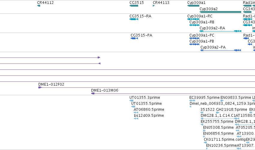The width and height of the screenshot is (255, 150).
Task: Click the Dmel_neb_006933 EST label
Action: (x=222, y=104)
